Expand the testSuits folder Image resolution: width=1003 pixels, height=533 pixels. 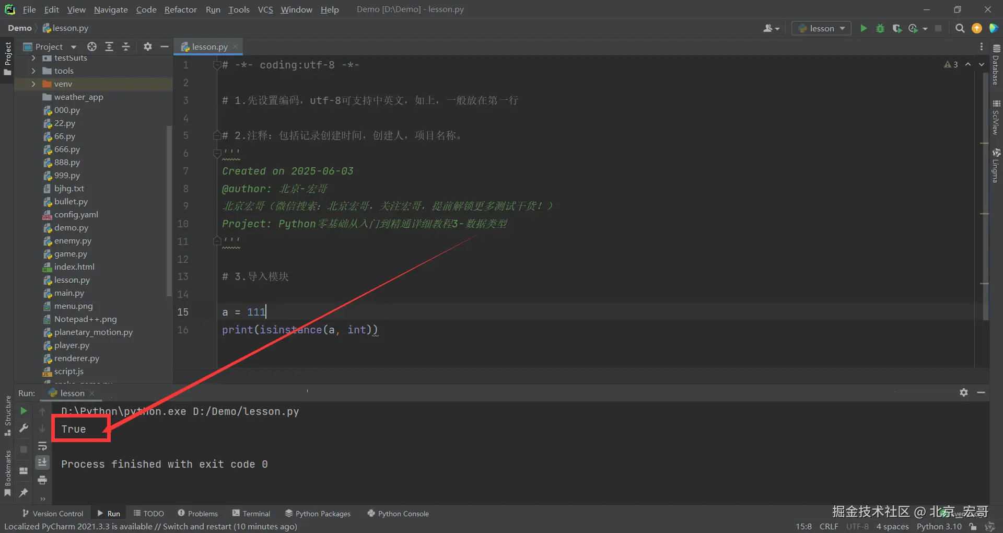33,58
